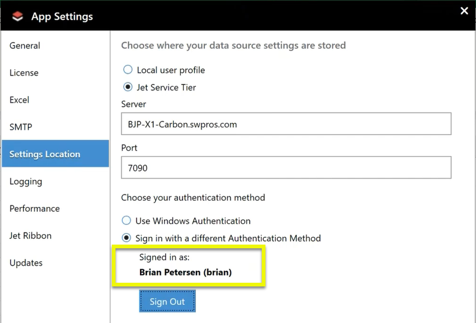Click the Port input field

(286, 168)
